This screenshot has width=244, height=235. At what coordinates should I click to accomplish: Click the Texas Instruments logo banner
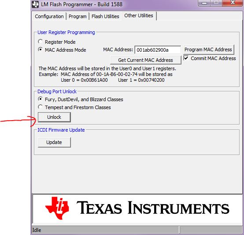tap(137, 209)
